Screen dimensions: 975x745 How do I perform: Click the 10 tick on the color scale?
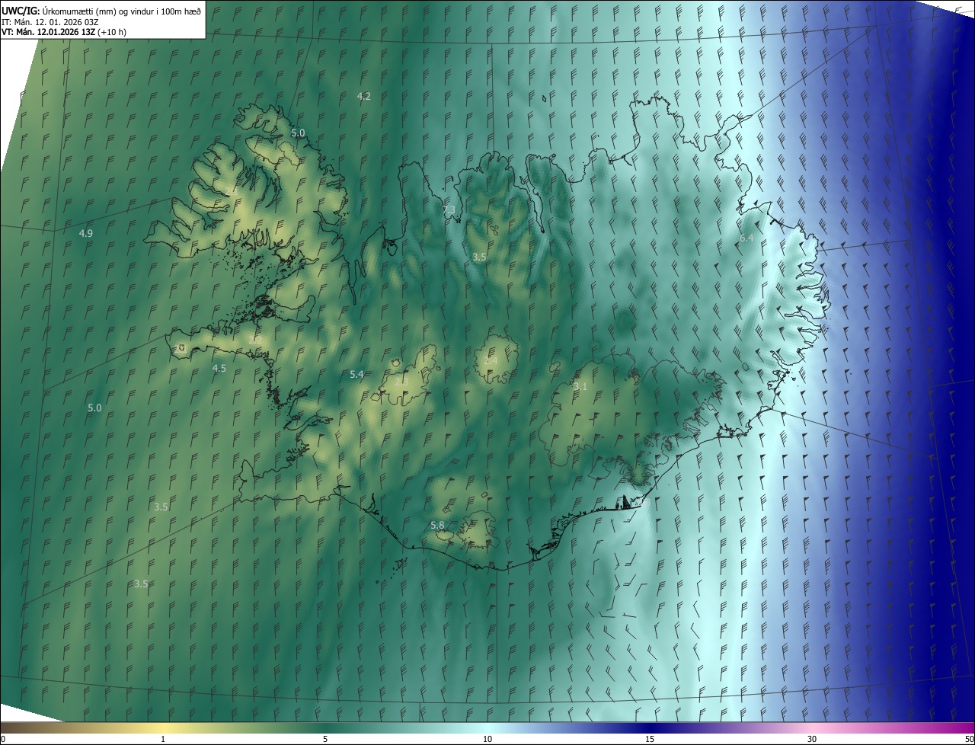(x=487, y=739)
